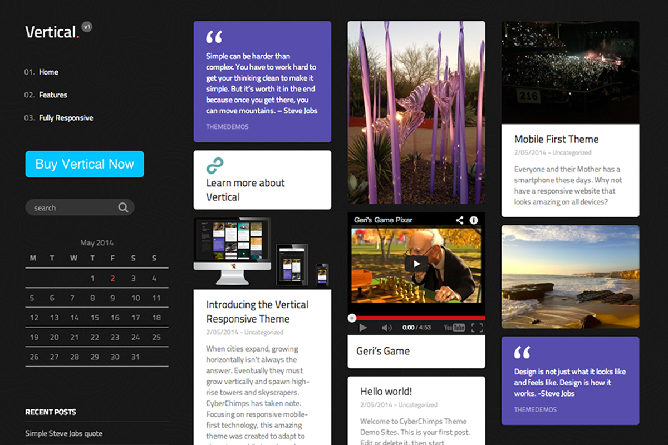Click the quote mark icon in mountains quote card

(214, 37)
